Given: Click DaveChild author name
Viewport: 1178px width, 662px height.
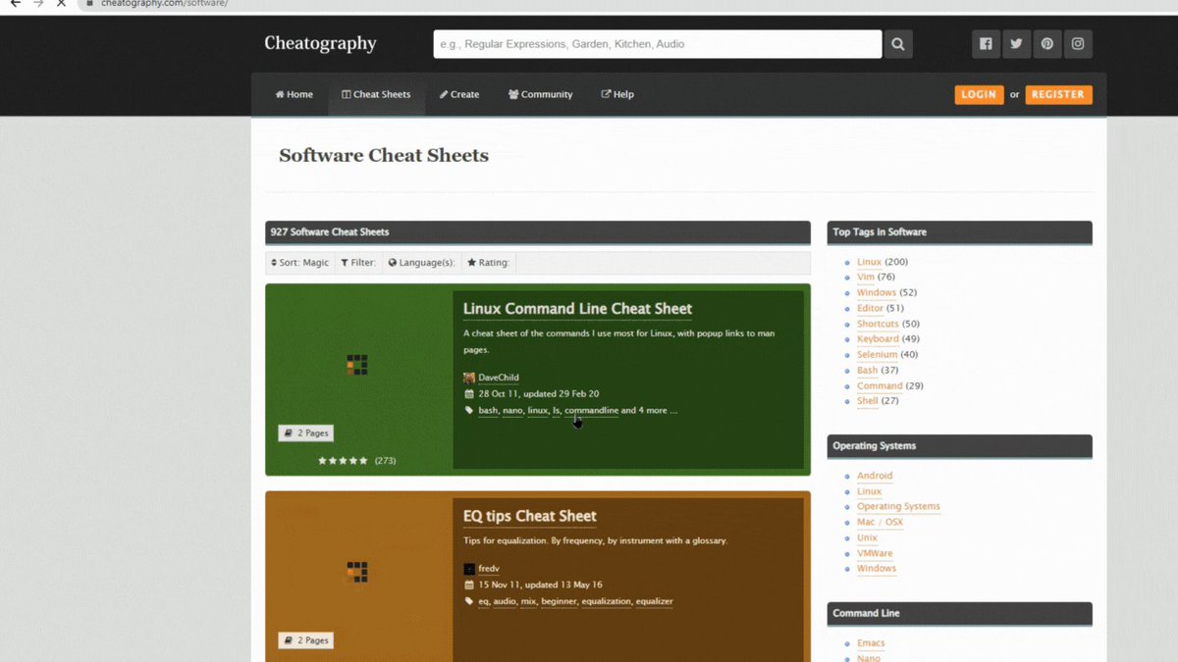Looking at the screenshot, I should [499, 378].
